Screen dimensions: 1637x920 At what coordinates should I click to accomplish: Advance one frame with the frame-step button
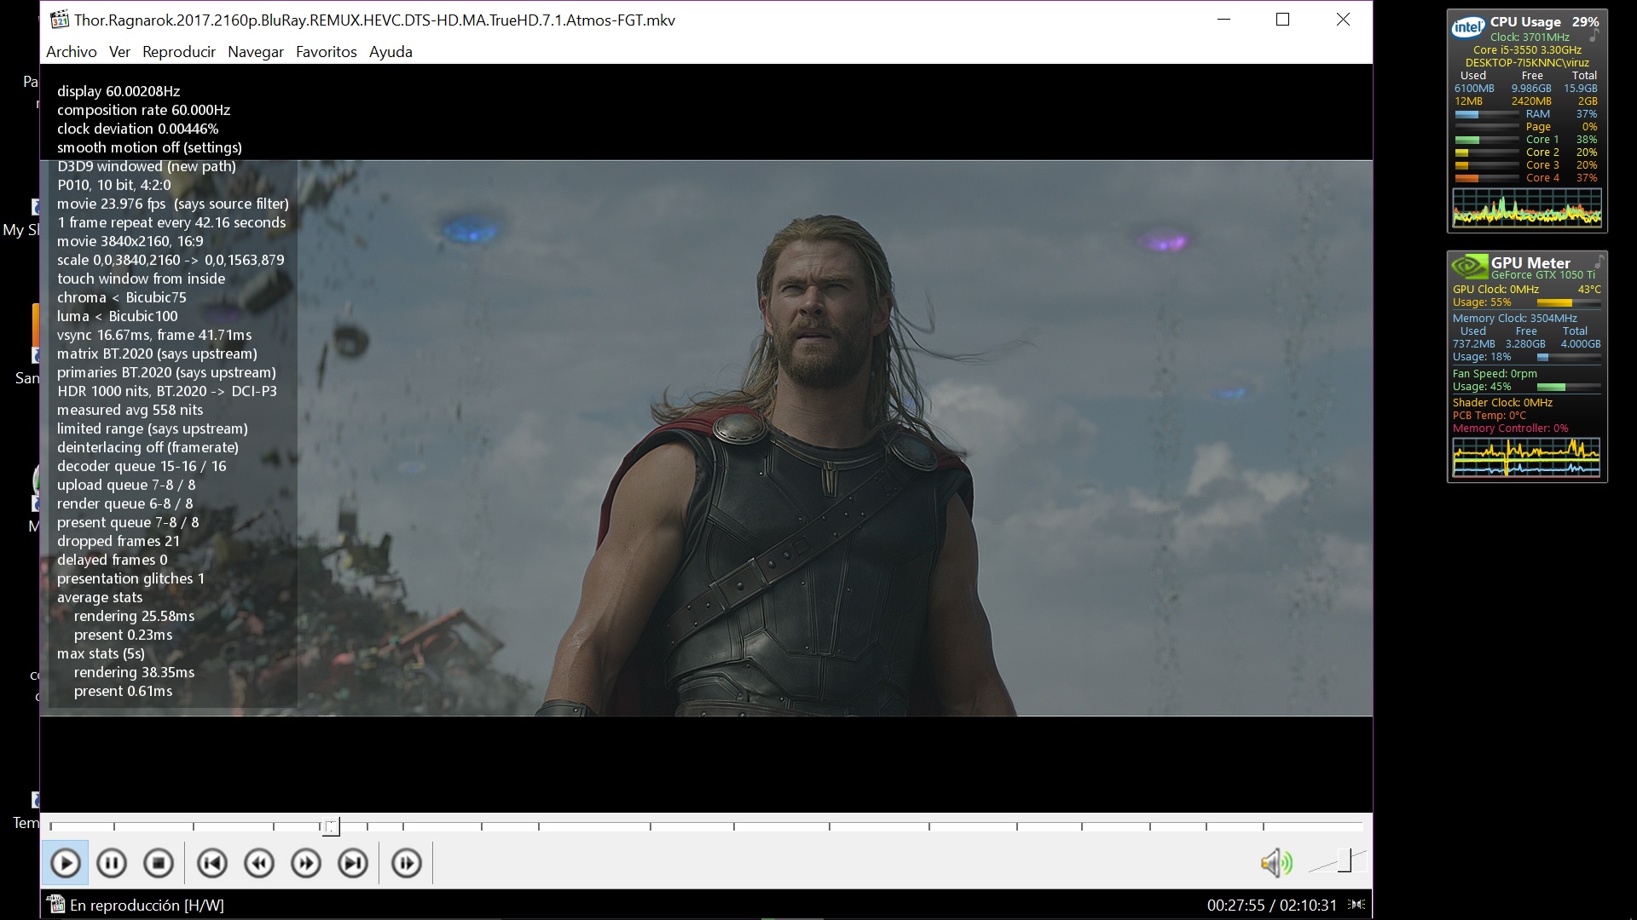tap(407, 864)
